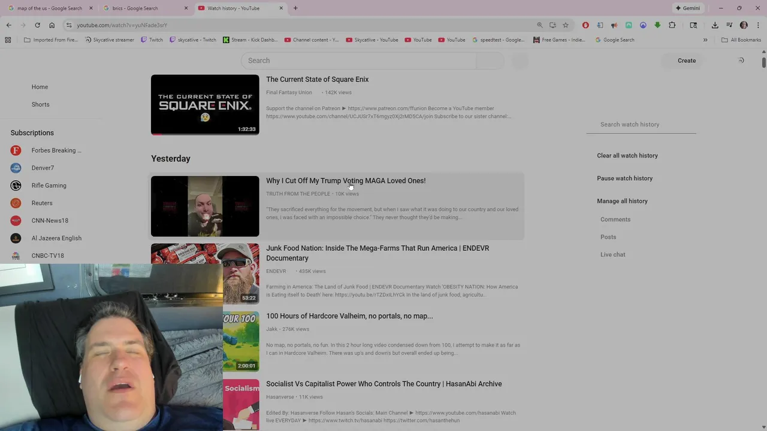Open Socialist Vs Capitalist Power video title
This screenshot has height=431, width=767.
(x=384, y=384)
